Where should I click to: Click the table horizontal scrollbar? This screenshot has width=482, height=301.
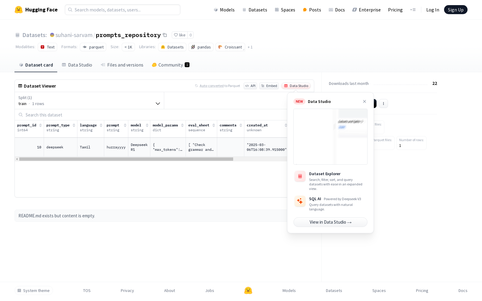click(126, 159)
